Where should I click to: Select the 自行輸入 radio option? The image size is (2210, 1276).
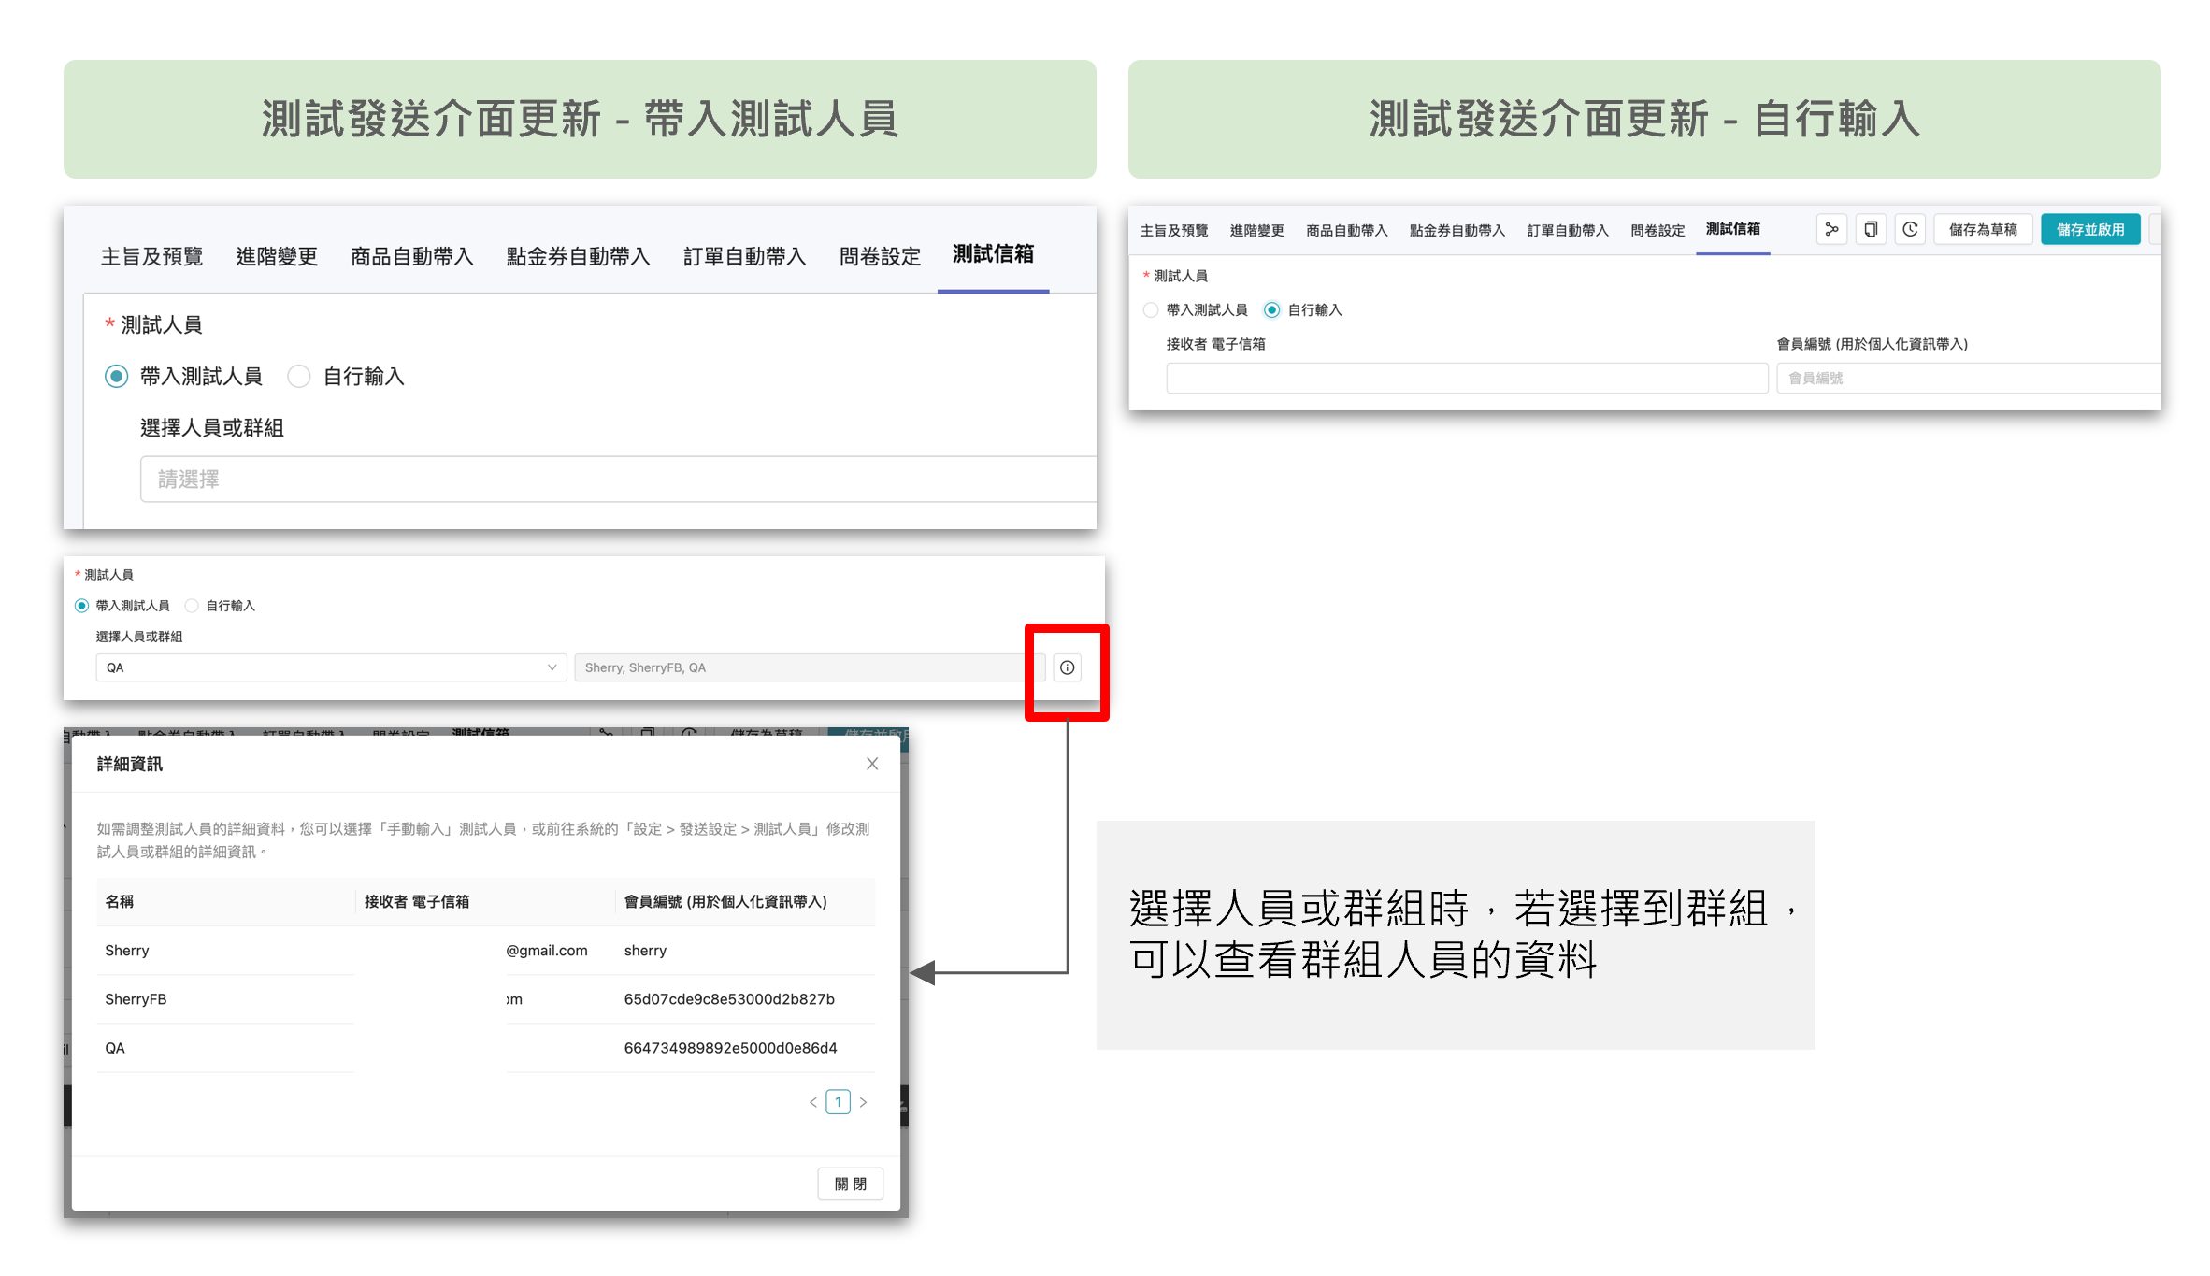coord(299,376)
